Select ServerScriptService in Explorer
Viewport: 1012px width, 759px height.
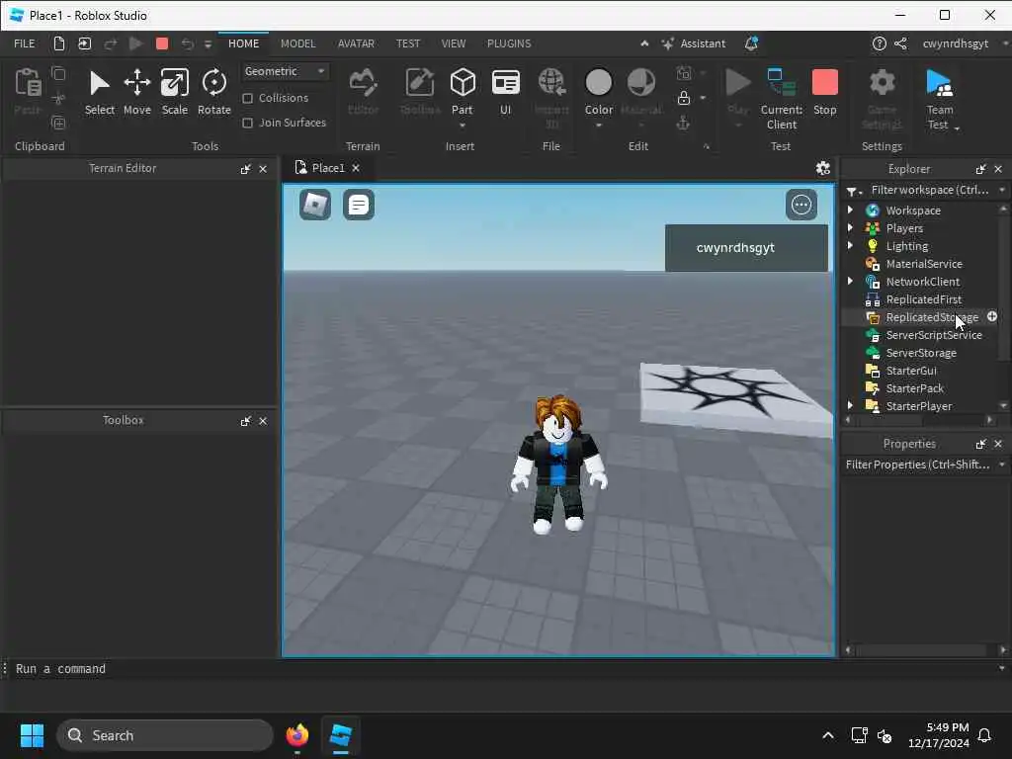933,334
